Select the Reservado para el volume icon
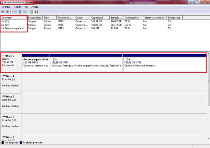 coord(2,28)
